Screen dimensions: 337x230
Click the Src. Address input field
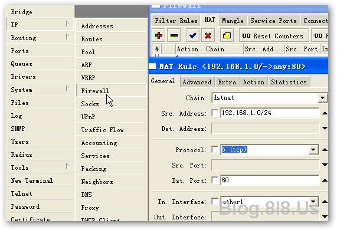[x=270, y=113]
